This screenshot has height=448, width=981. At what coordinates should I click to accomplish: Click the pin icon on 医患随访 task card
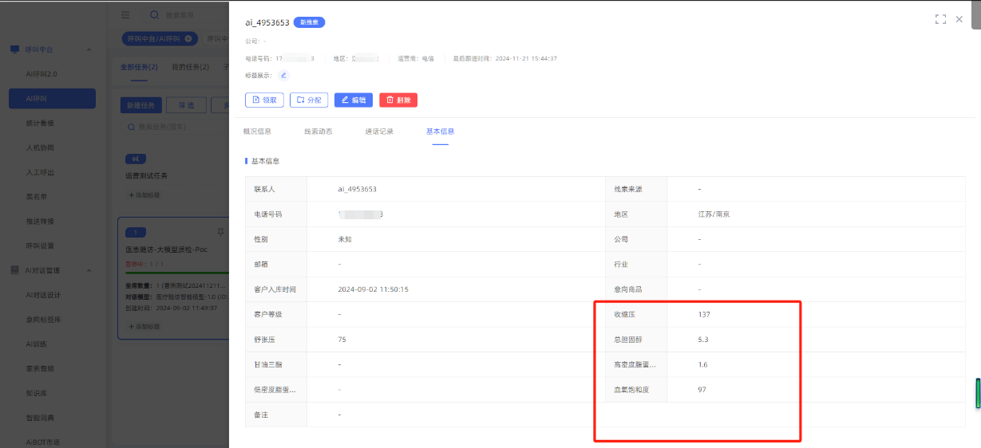[x=220, y=232]
